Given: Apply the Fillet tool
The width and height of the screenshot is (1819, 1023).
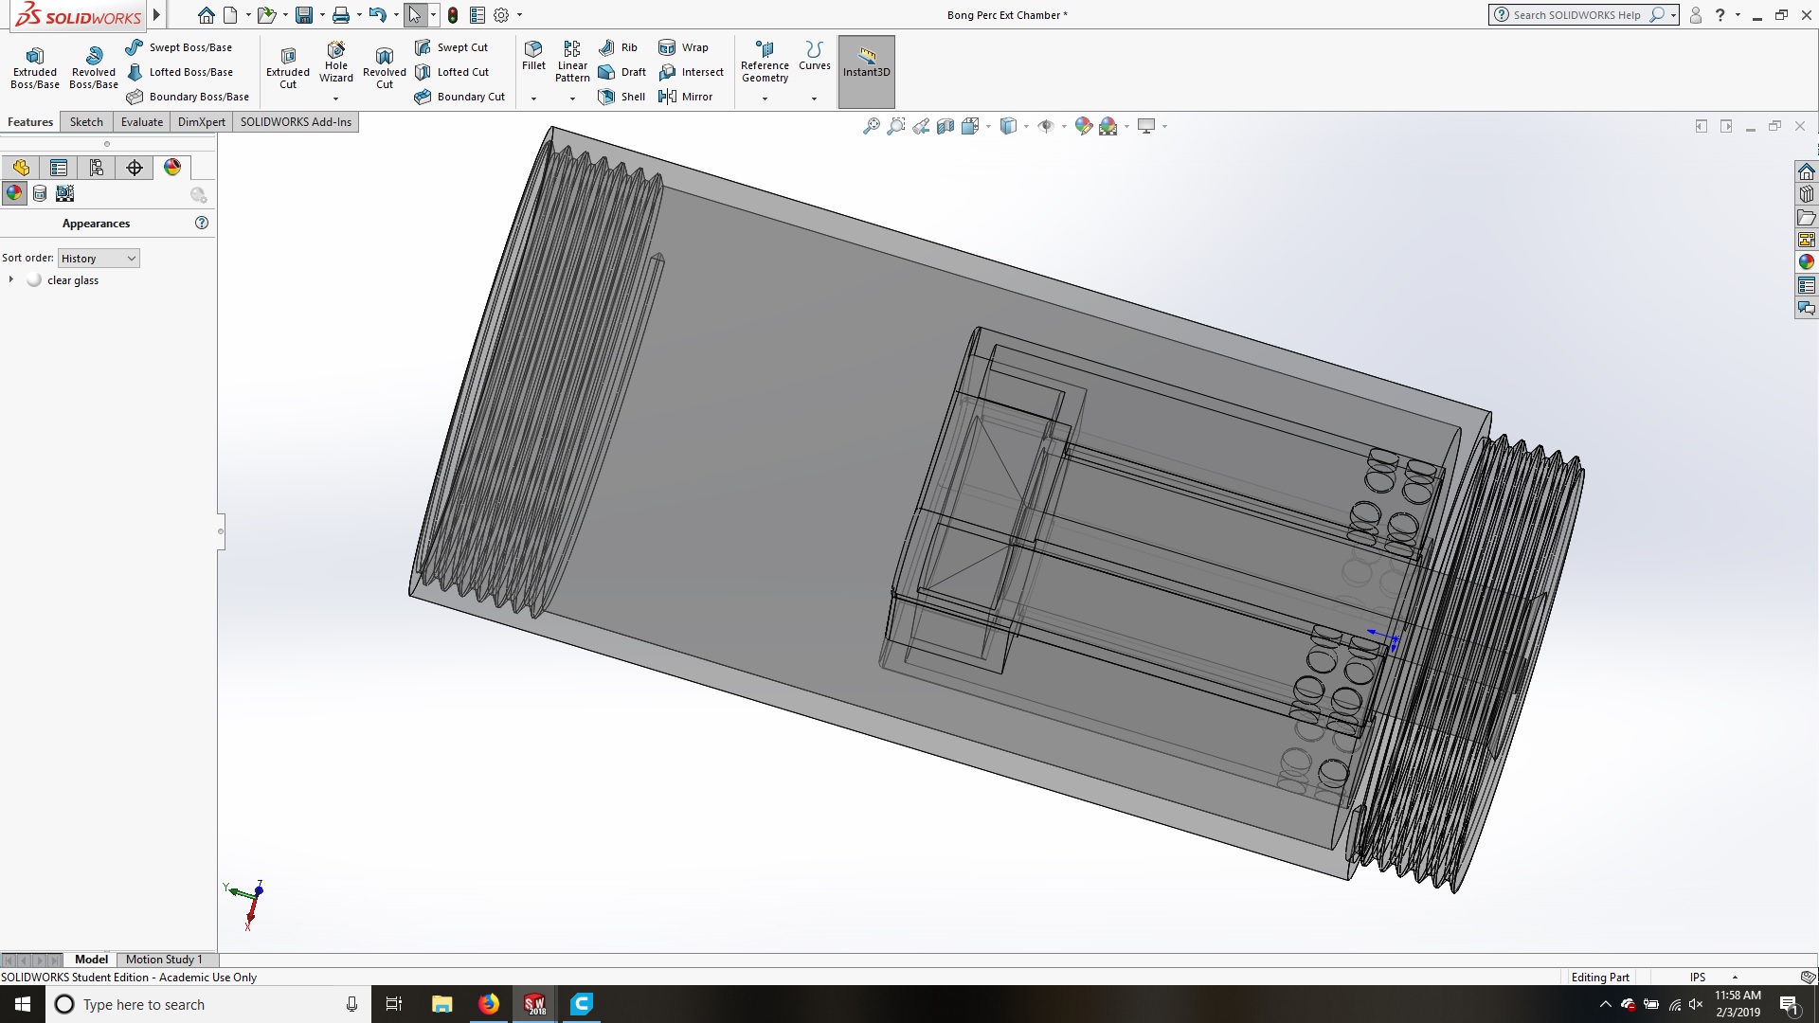Looking at the screenshot, I should pyautogui.click(x=533, y=55).
